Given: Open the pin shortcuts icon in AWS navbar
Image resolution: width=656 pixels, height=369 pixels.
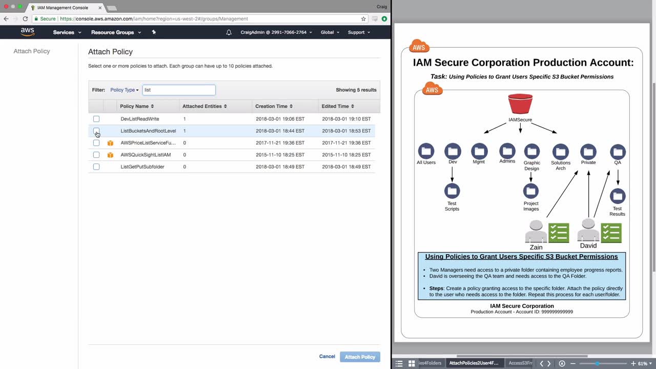Looking at the screenshot, I should coord(154,32).
